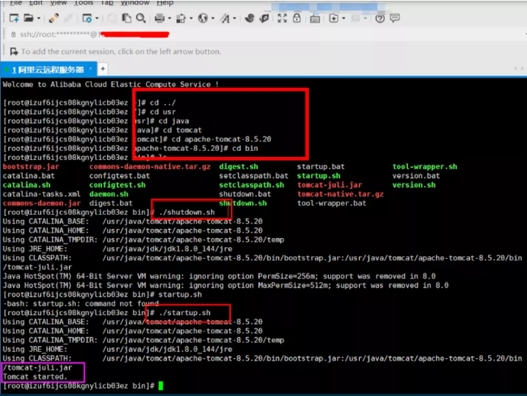Click the New Session toolbar icon
The height and width of the screenshot is (396, 527).
pos(14,18)
